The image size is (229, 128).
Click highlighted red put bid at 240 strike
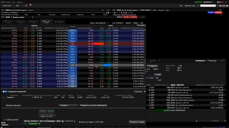(x=99, y=44)
